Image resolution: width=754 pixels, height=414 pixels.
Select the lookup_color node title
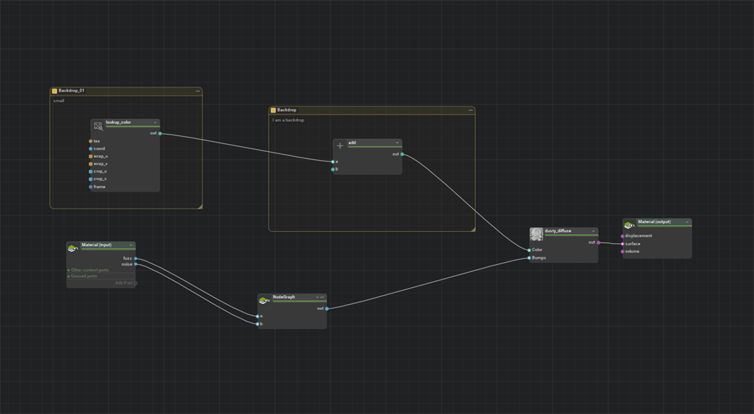[x=119, y=122]
